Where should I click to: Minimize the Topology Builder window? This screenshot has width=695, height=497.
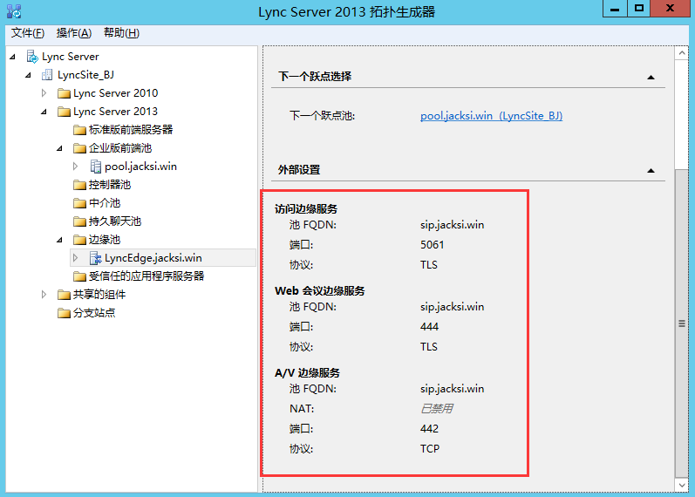click(x=615, y=9)
